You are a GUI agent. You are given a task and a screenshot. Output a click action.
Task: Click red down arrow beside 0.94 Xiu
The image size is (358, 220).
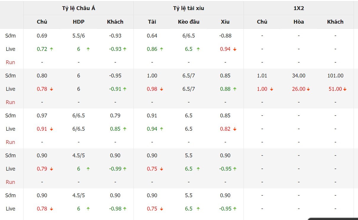[235, 49]
